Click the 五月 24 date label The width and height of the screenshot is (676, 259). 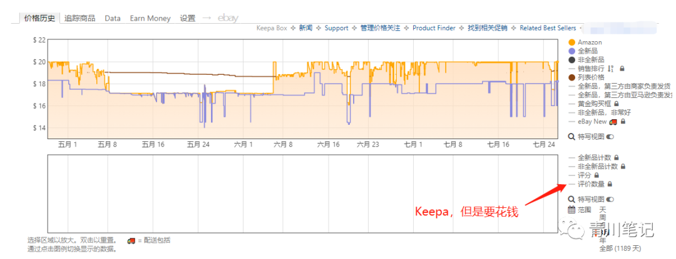[198, 144]
